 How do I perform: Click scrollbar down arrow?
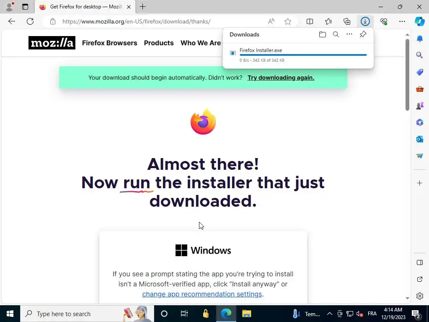tap(407, 298)
